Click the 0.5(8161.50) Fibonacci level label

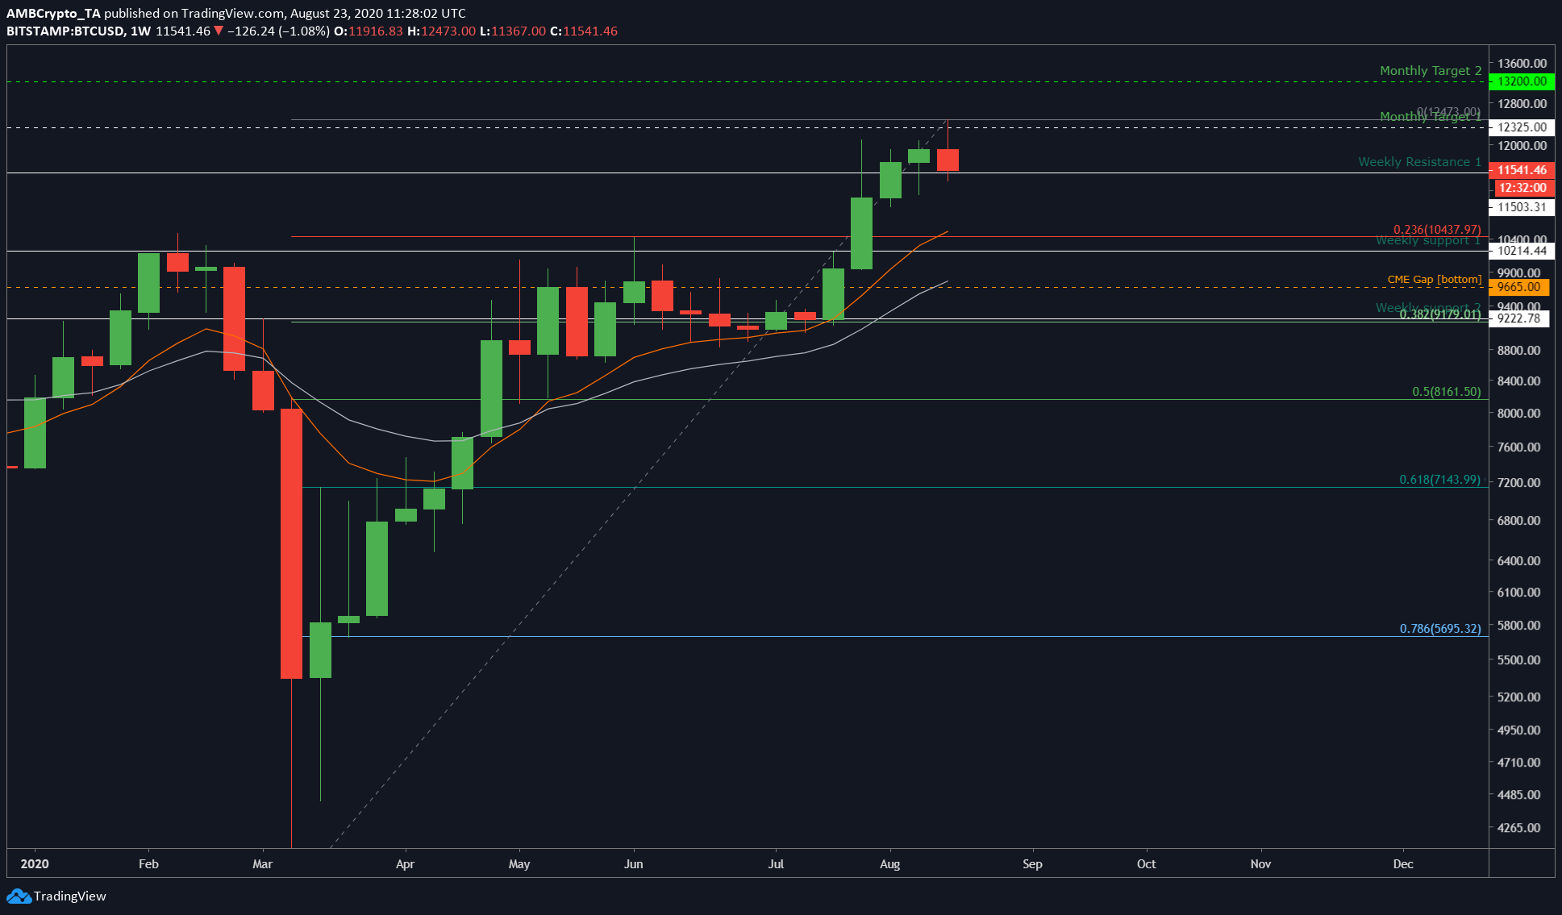1446,392
